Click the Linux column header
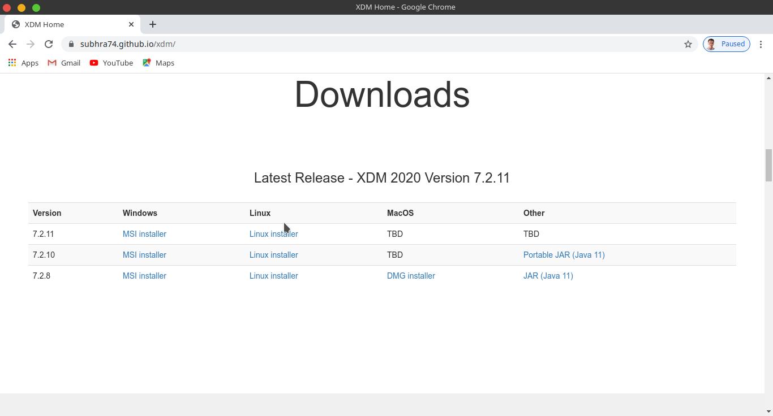 tap(260, 213)
